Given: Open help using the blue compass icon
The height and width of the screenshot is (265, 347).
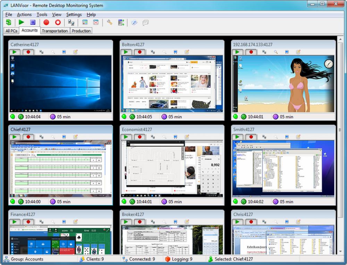Looking at the screenshot, I should point(134,22).
